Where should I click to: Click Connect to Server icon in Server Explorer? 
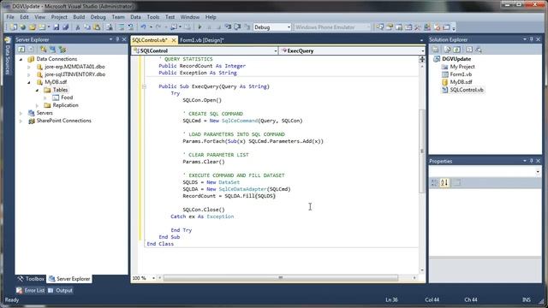pos(53,50)
